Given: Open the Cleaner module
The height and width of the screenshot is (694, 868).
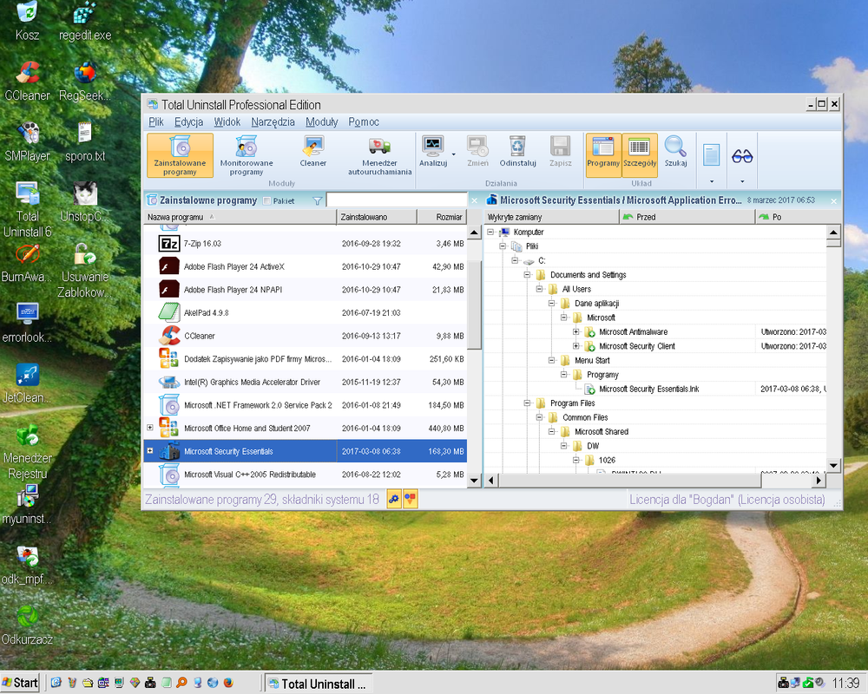Looking at the screenshot, I should click(312, 152).
